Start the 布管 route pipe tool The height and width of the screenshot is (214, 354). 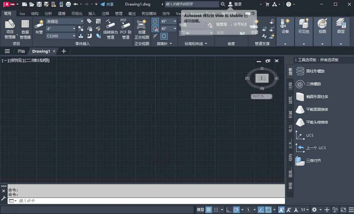39,27
